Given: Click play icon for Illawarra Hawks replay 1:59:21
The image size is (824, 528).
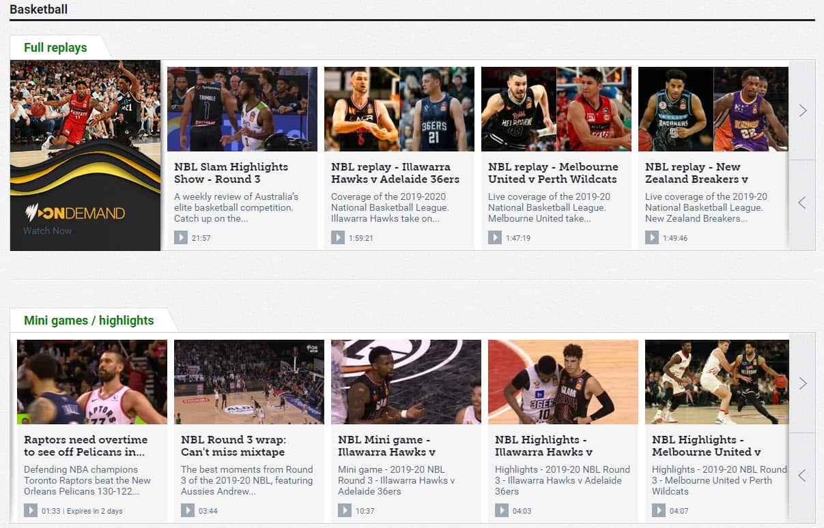Looking at the screenshot, I should pos(338,237).
